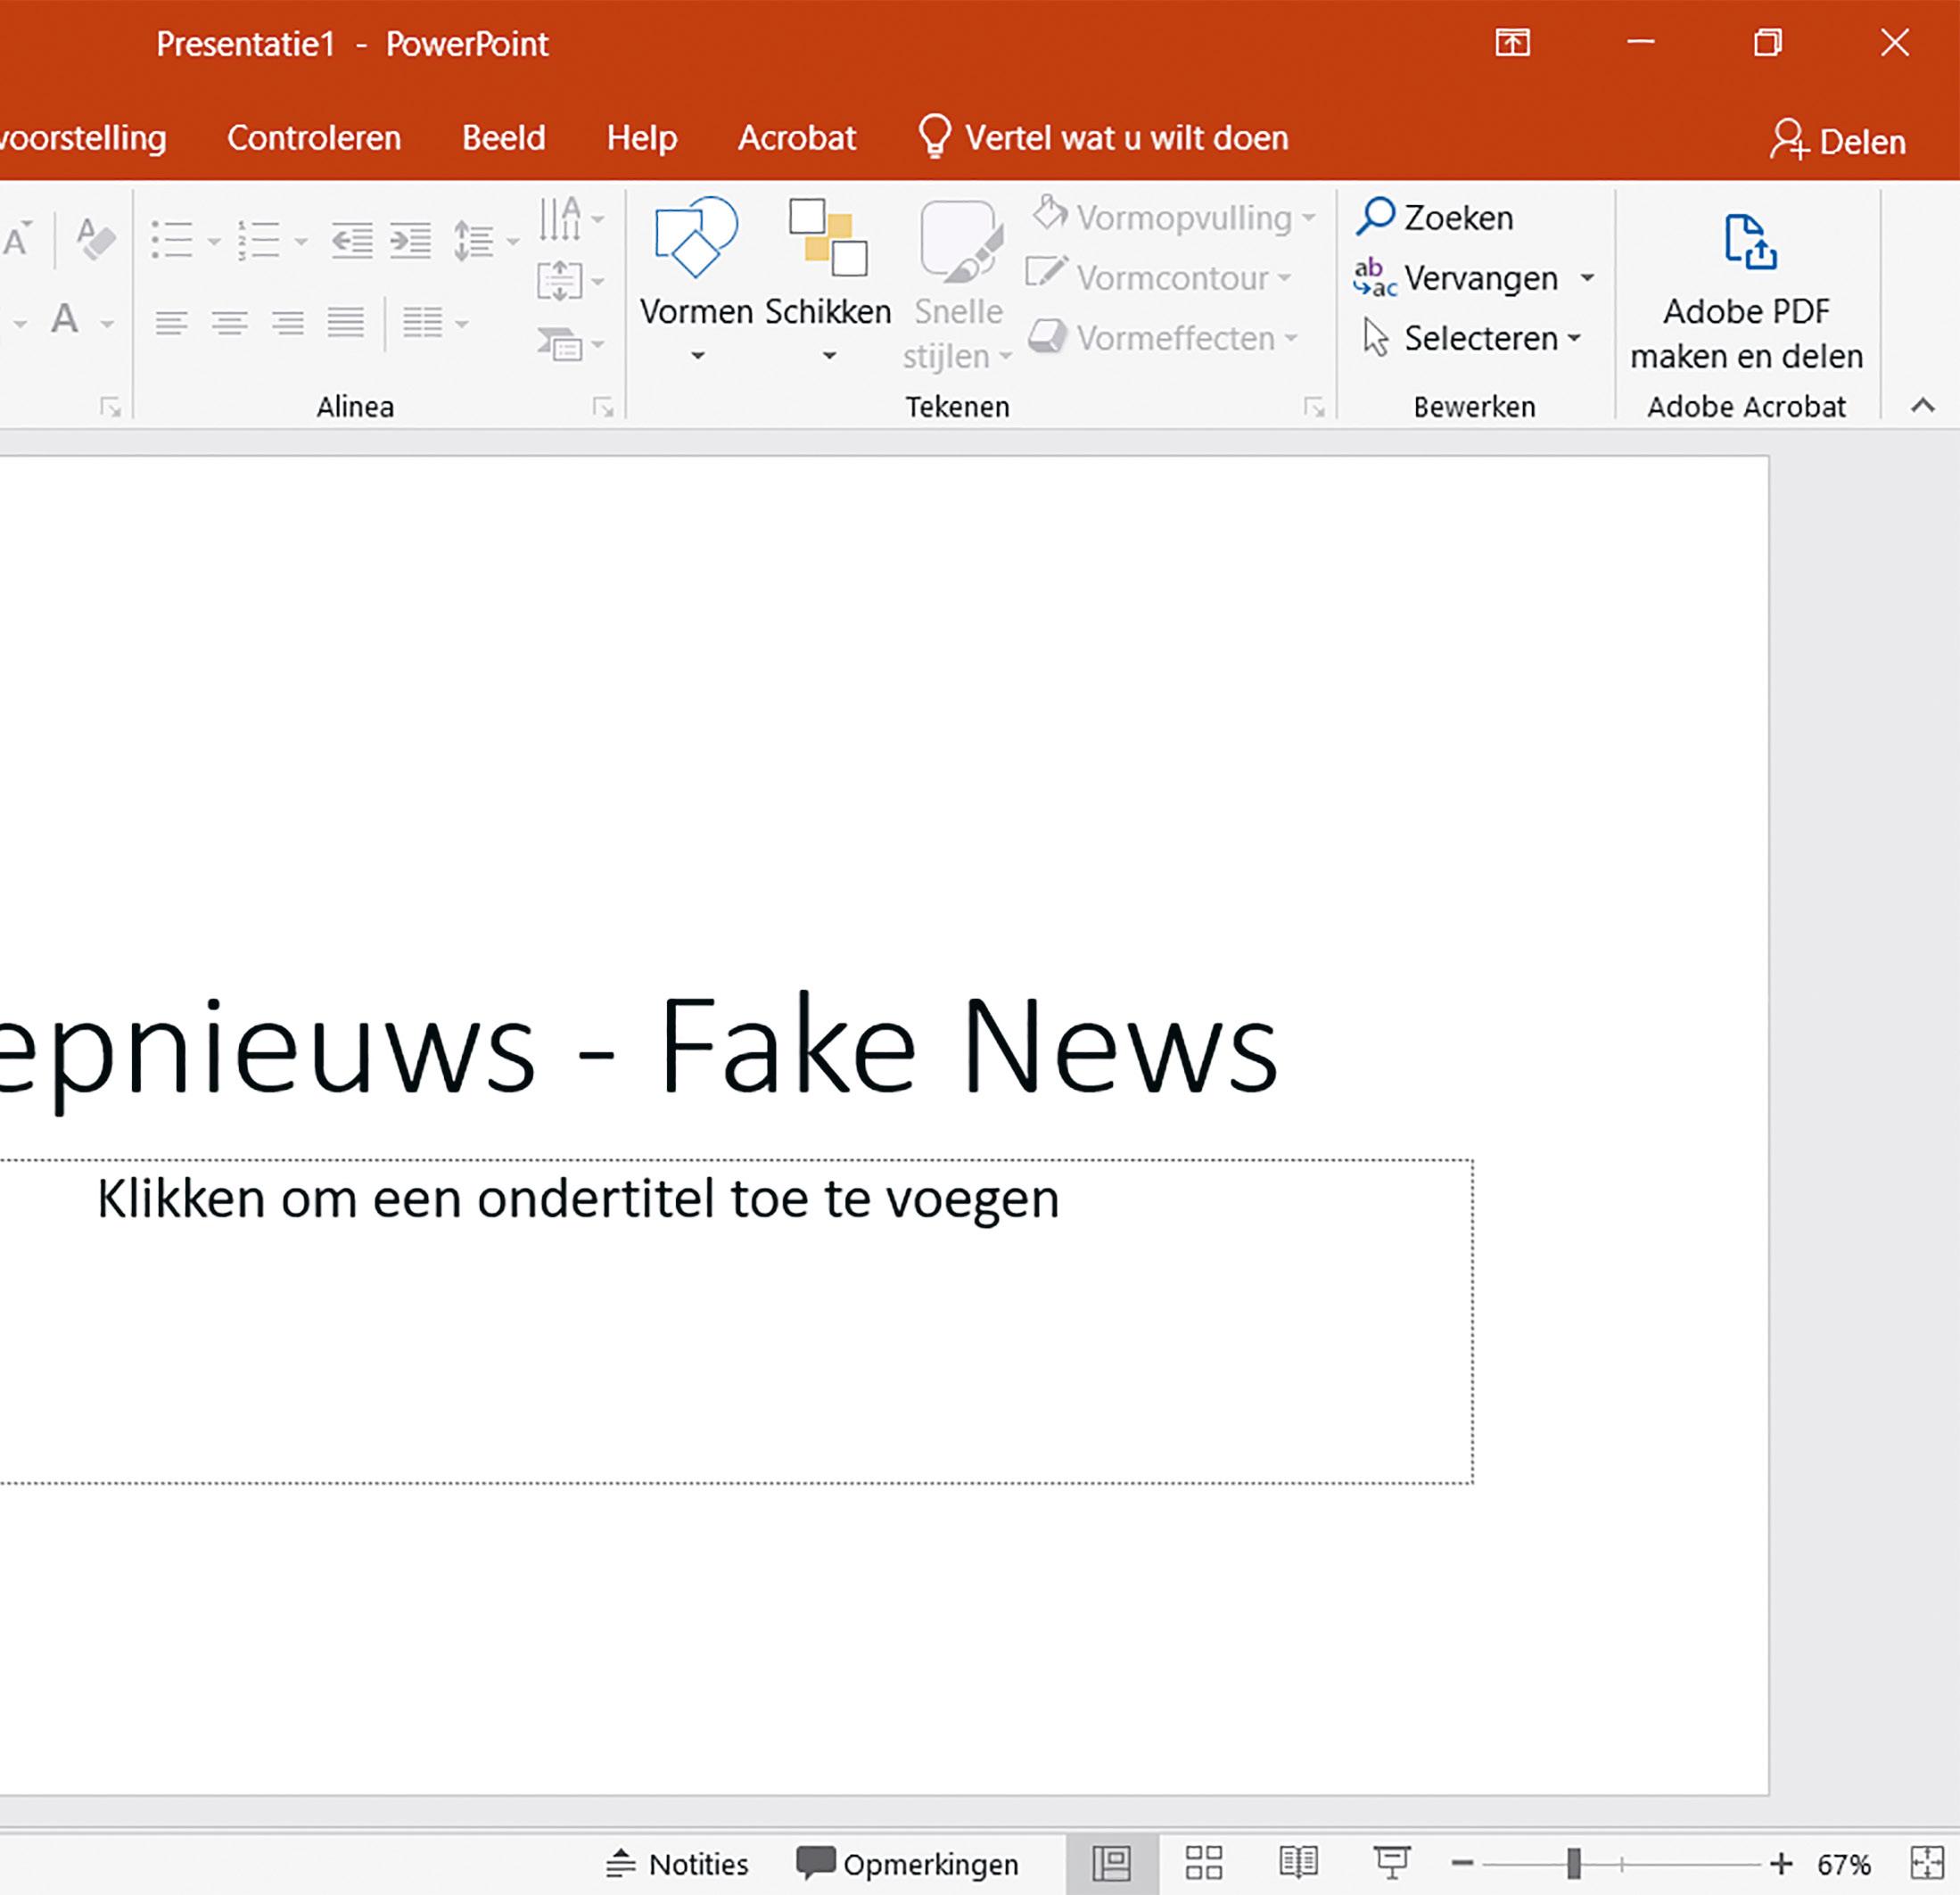Switch to normal view button

(1112, 1863)
